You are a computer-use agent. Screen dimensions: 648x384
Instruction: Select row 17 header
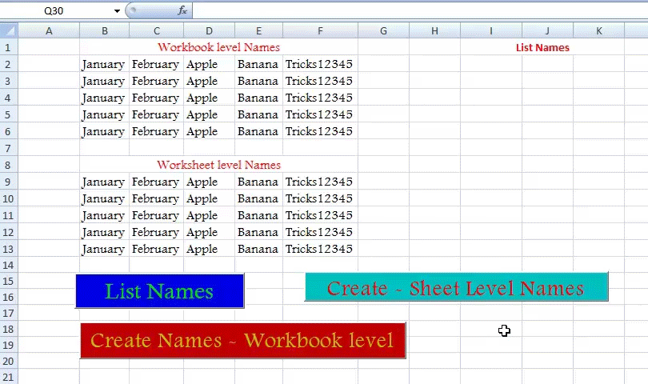(x=9, y=313)
